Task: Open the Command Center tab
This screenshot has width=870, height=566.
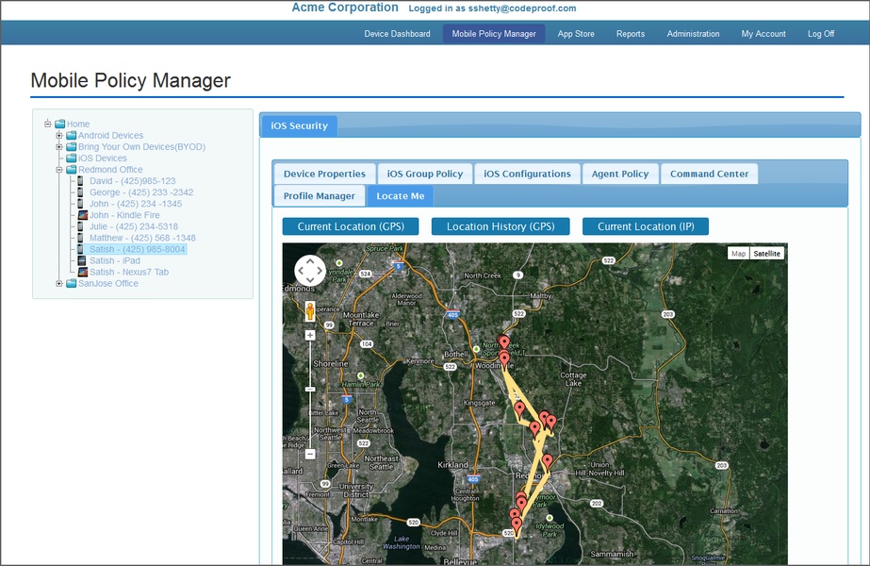Action: coord(709,174)
